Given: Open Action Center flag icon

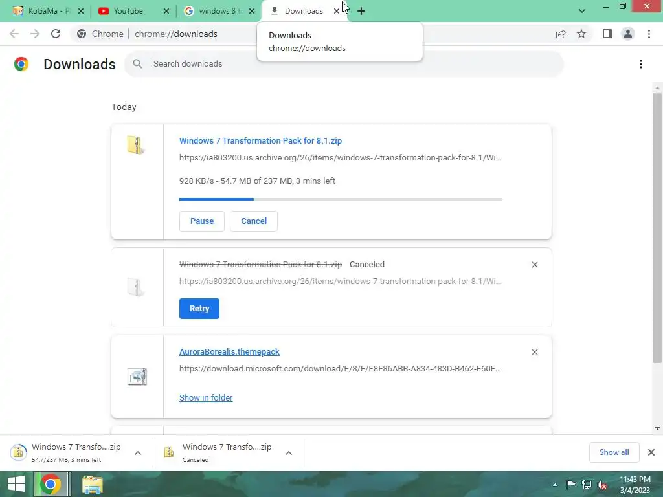Looking at the screenshot, I should point(570,485).
